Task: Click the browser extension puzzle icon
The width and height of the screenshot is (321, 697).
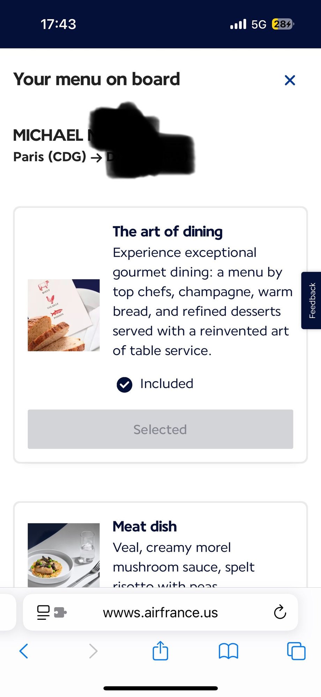Action: point(60,612)
